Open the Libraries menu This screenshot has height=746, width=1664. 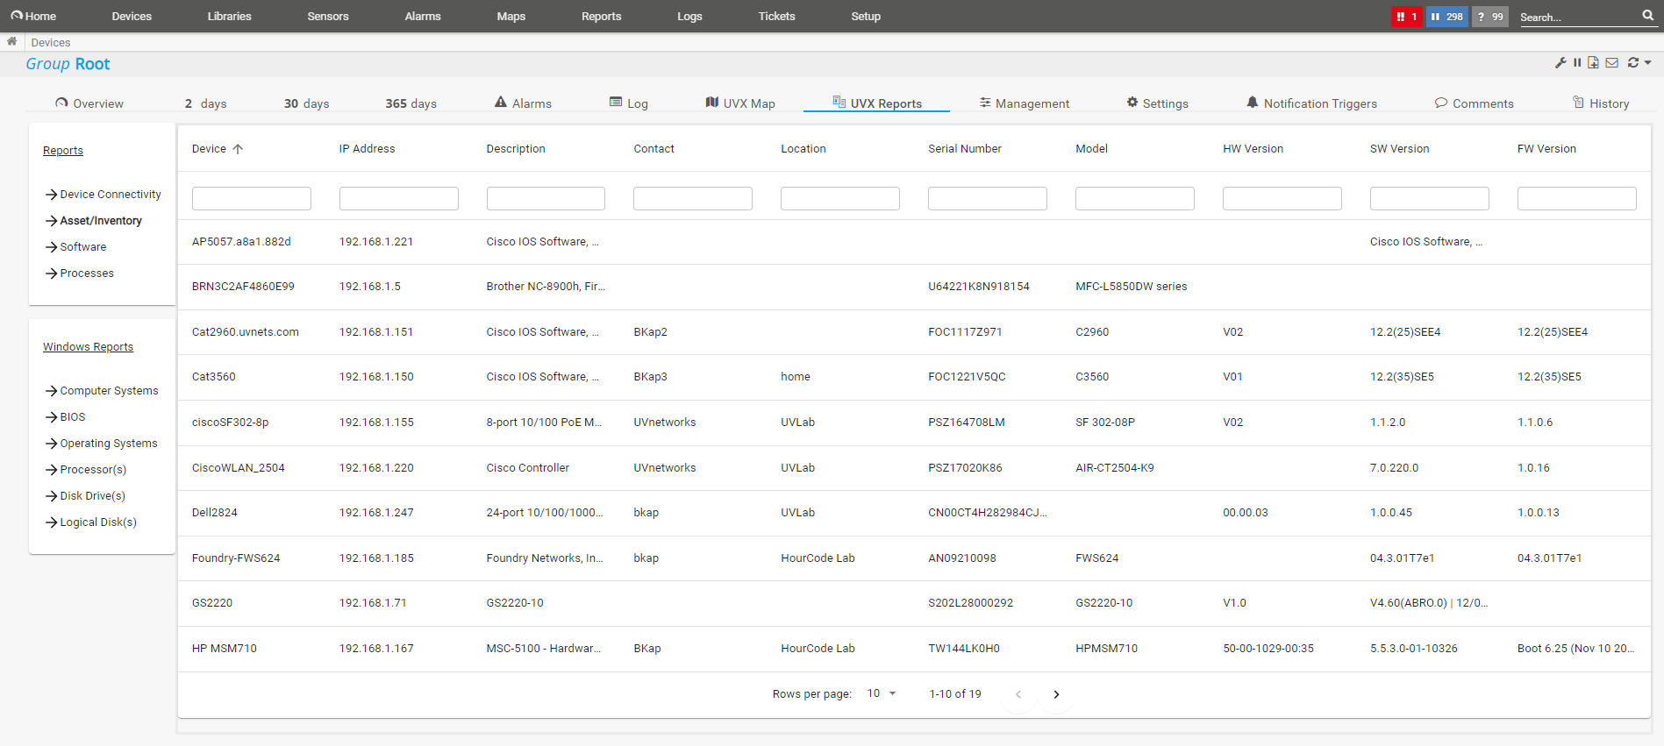click(229, 16)
